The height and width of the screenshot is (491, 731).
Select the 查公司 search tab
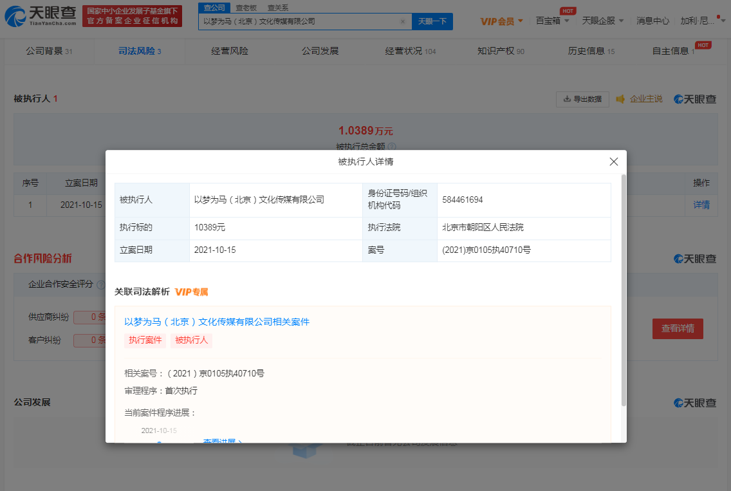click(214, 8)
